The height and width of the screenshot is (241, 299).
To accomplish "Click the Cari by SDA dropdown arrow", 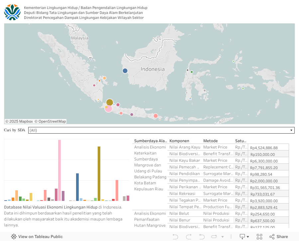I will click(x=291, y=130).
